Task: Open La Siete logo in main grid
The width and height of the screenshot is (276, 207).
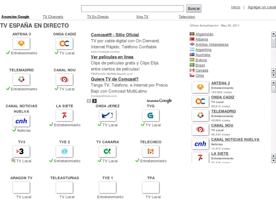Action: coord(65,115)
